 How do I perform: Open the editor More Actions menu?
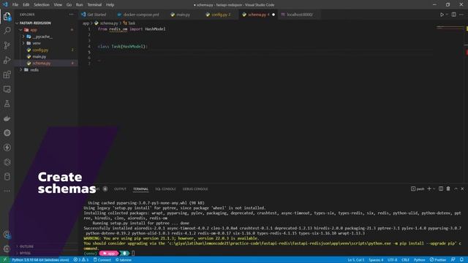point(461,15)
